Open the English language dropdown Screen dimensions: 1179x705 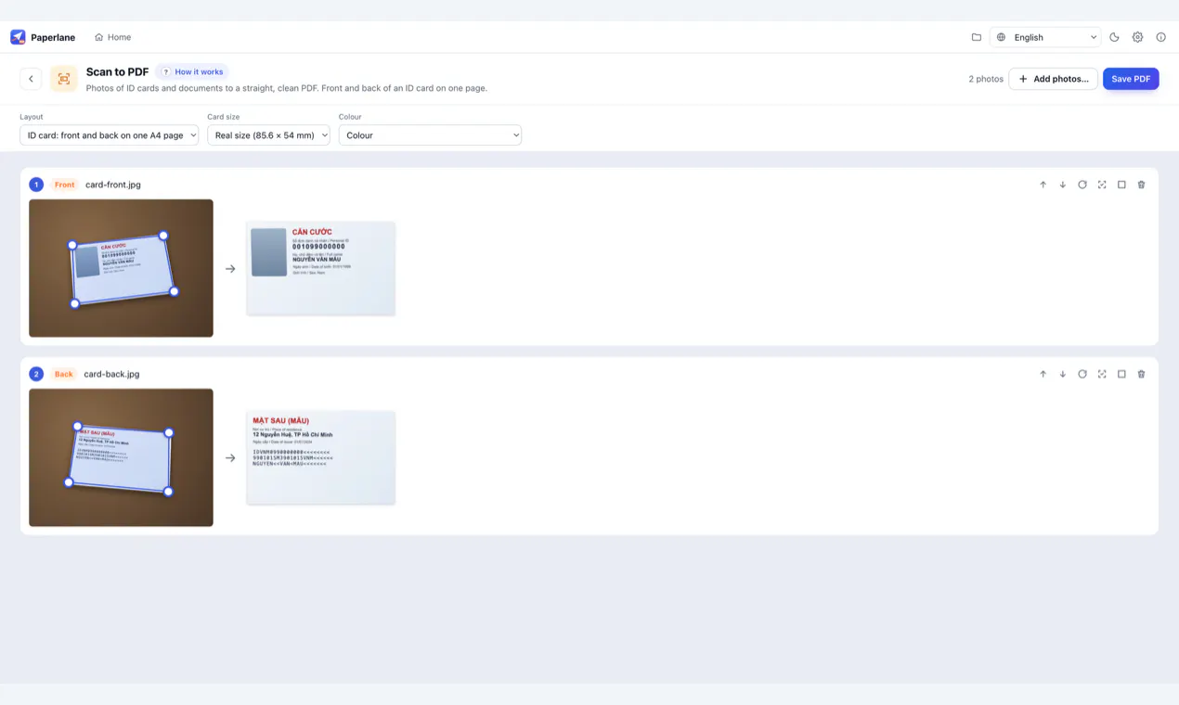pos(1045,37)
